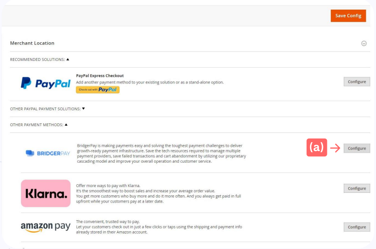The image size is (376, 249).
Task: Configure the Amazon Pay method
Action: [357, 227]
